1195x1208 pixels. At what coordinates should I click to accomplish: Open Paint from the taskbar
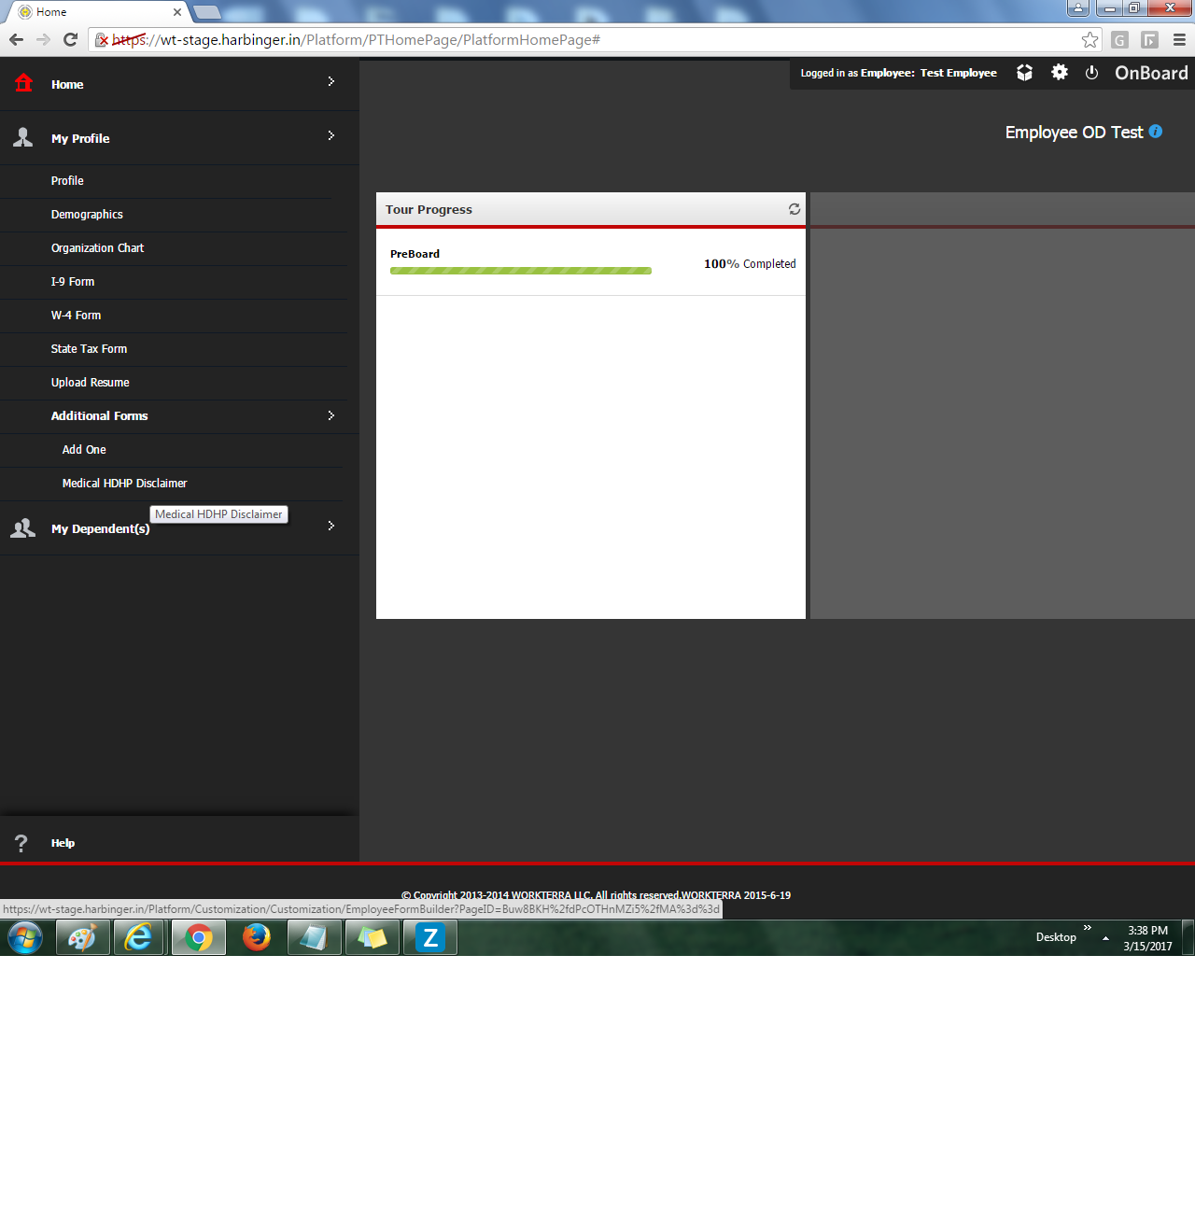(x=83, y=937)
